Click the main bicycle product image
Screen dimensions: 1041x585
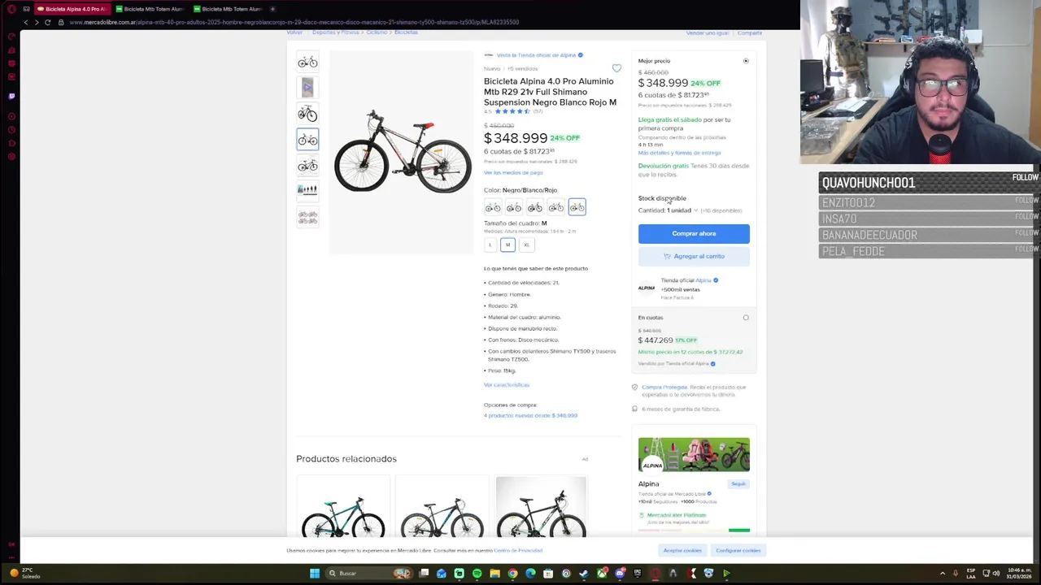pos(402,151)
